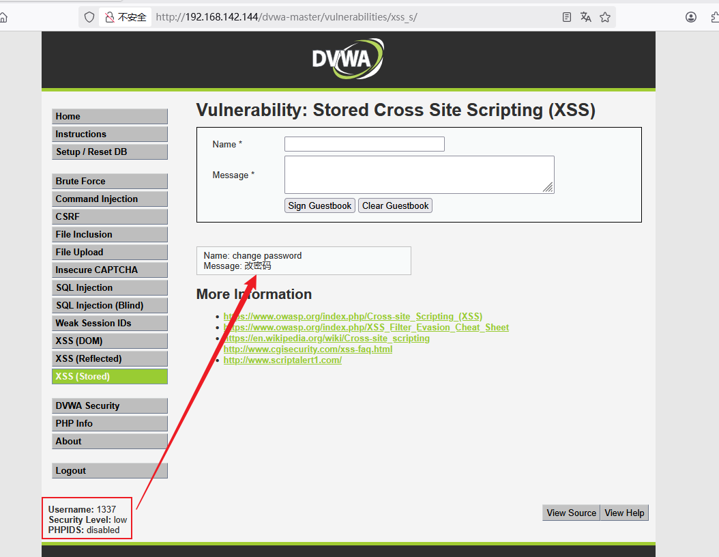This screenshot has height=557, width=719.
Task: Open XSS (DOM) page
Action: [x=110, y=341]
